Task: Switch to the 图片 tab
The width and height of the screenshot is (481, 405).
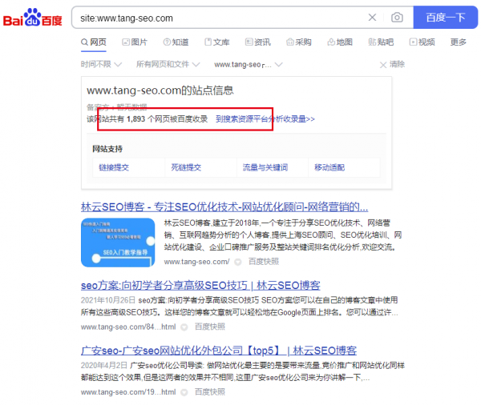Action: (x=135, y=42)
